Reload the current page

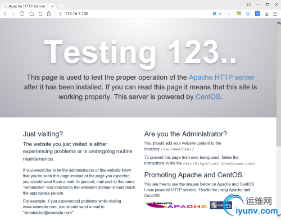[22, 13]
